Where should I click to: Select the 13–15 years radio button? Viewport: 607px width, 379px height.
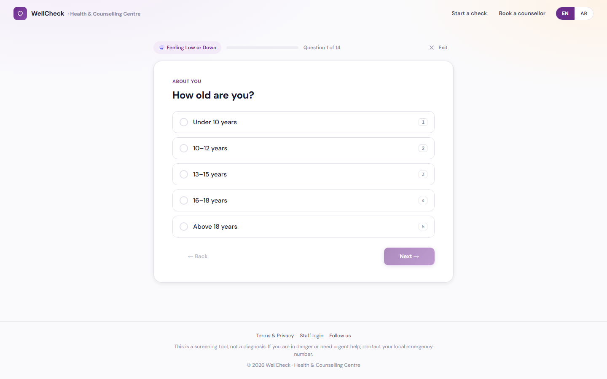184,174
